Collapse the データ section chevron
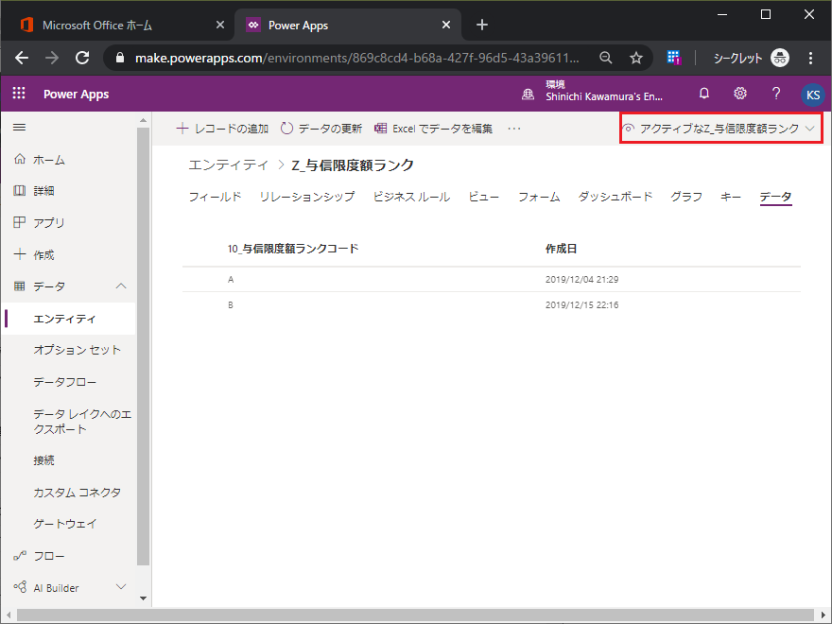The image size is (832, 624). click(x=121, y=286)
